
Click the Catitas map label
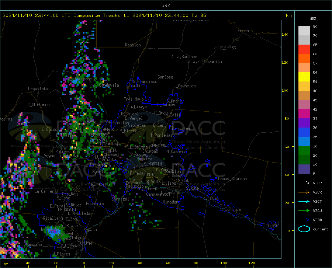tap(211, 199)
